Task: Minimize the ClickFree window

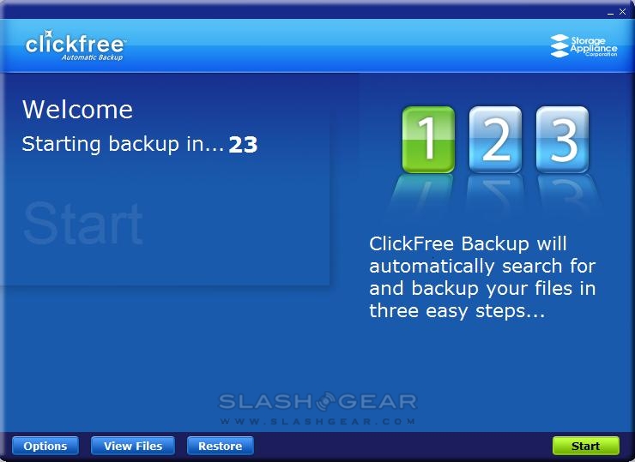Action: point(610,12)
